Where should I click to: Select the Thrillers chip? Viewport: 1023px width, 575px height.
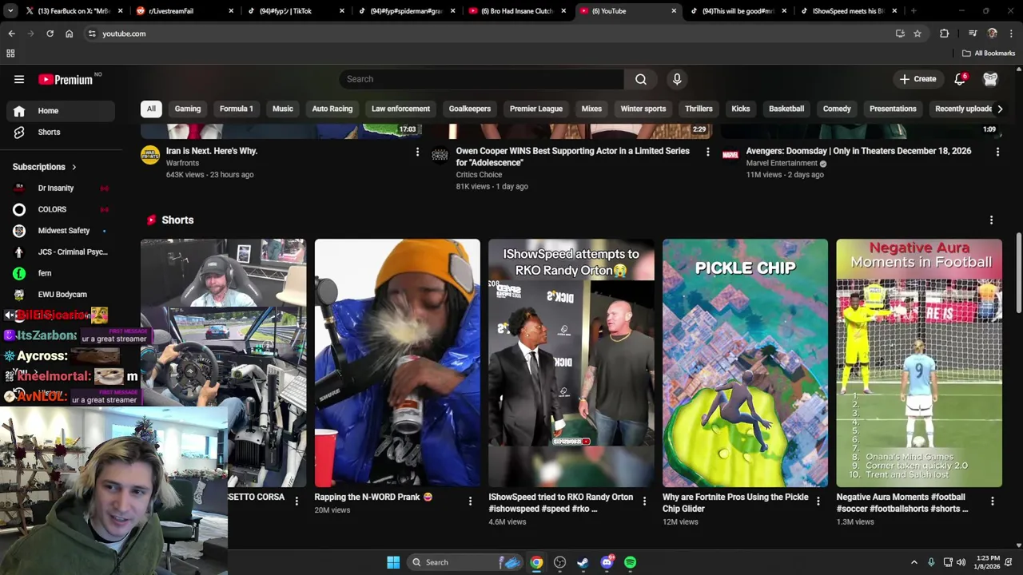[x=699, y=109]
